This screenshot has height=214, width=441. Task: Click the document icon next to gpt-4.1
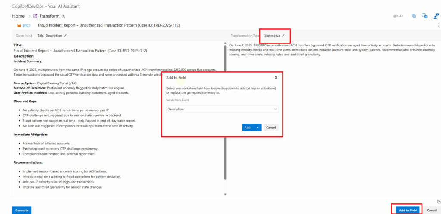coord(413,16)
